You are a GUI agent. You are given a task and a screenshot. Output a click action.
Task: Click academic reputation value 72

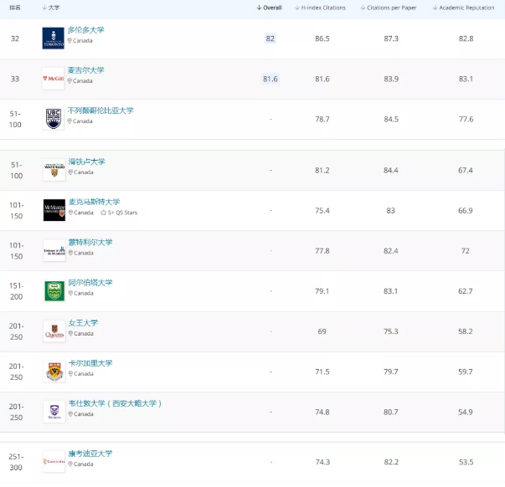point(466,251)
